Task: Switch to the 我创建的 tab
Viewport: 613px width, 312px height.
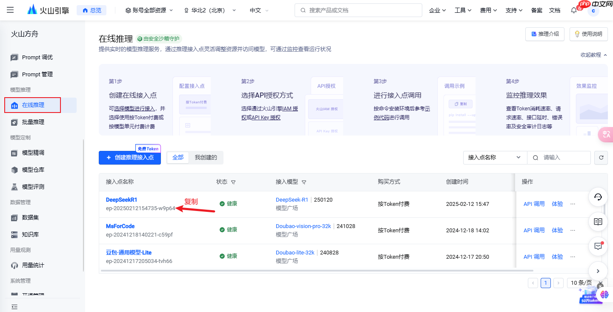Action: coord(206,157)
